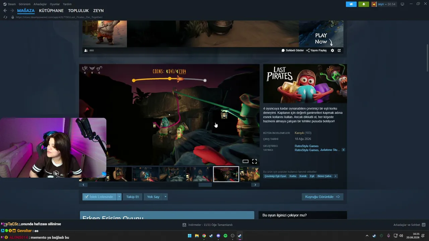429x241 pixels.
Task: Open the ZEYN profile tab
Action: pyautogui.click(x=98, y=11)
